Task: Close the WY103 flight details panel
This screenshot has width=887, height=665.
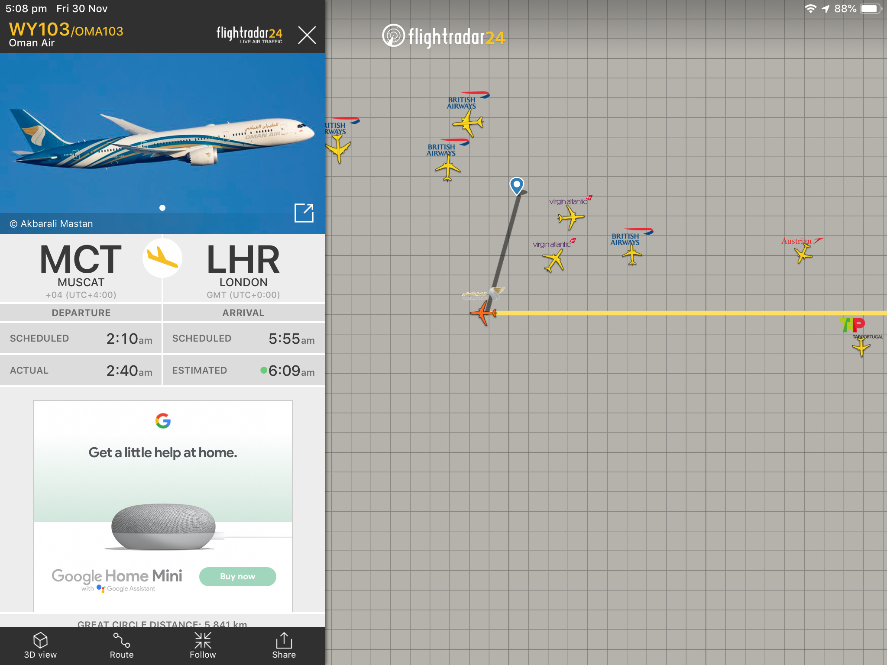Action: (x=307, y=35)
